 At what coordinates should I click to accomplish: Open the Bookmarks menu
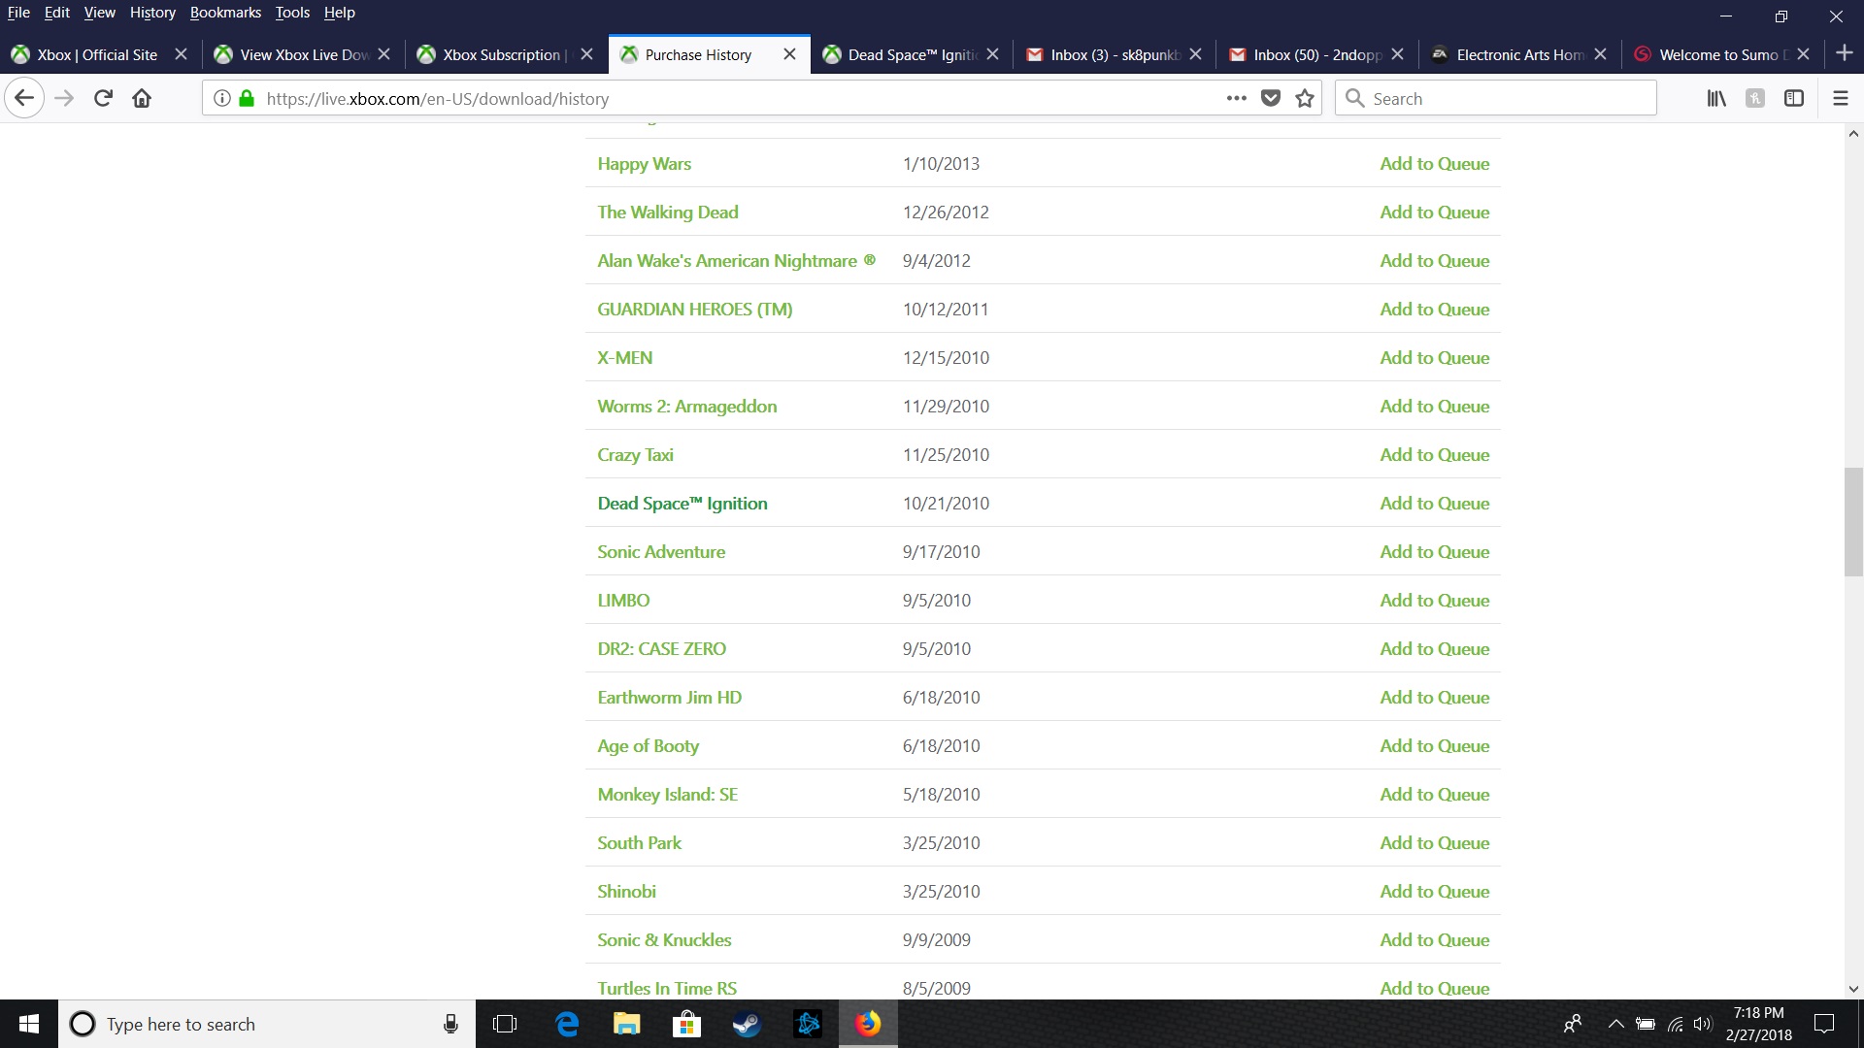pos(225,13)
